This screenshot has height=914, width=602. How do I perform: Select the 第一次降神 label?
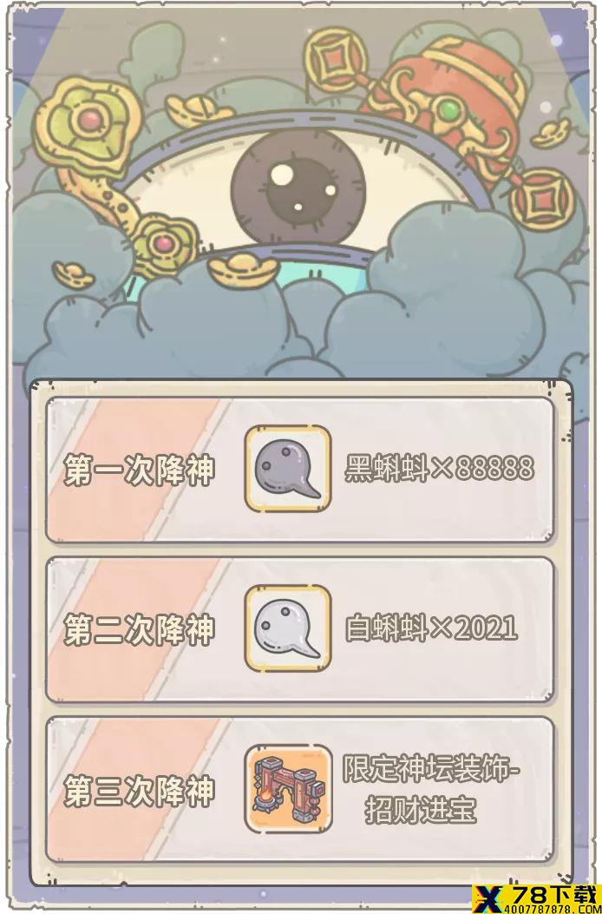click(x=139, y=470)
